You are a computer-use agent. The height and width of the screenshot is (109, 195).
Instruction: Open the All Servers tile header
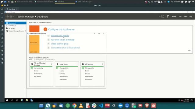(92, 64)
